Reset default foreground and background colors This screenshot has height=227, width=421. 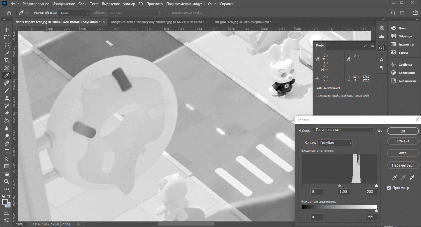point(4,196)
